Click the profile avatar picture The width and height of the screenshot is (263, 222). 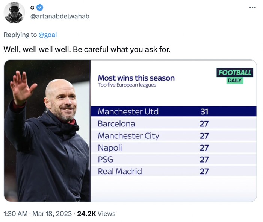click(x=14, y=12)
